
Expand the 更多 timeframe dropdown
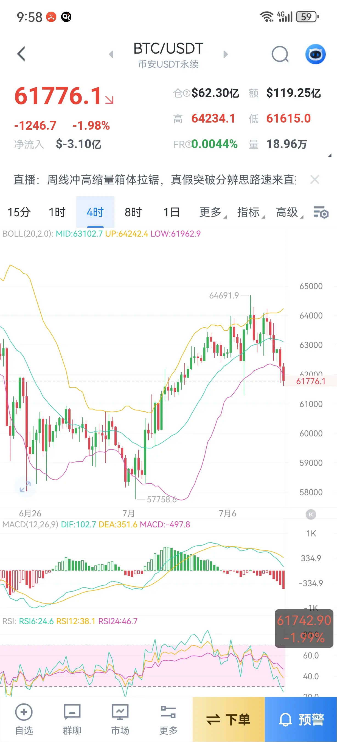click(x=212, y=213)
